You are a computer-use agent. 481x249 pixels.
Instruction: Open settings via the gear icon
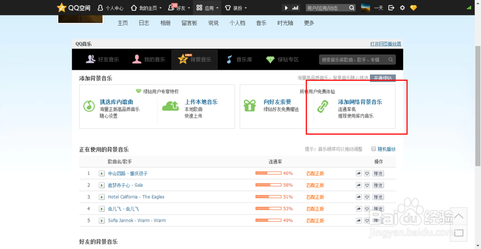point(402,8)
